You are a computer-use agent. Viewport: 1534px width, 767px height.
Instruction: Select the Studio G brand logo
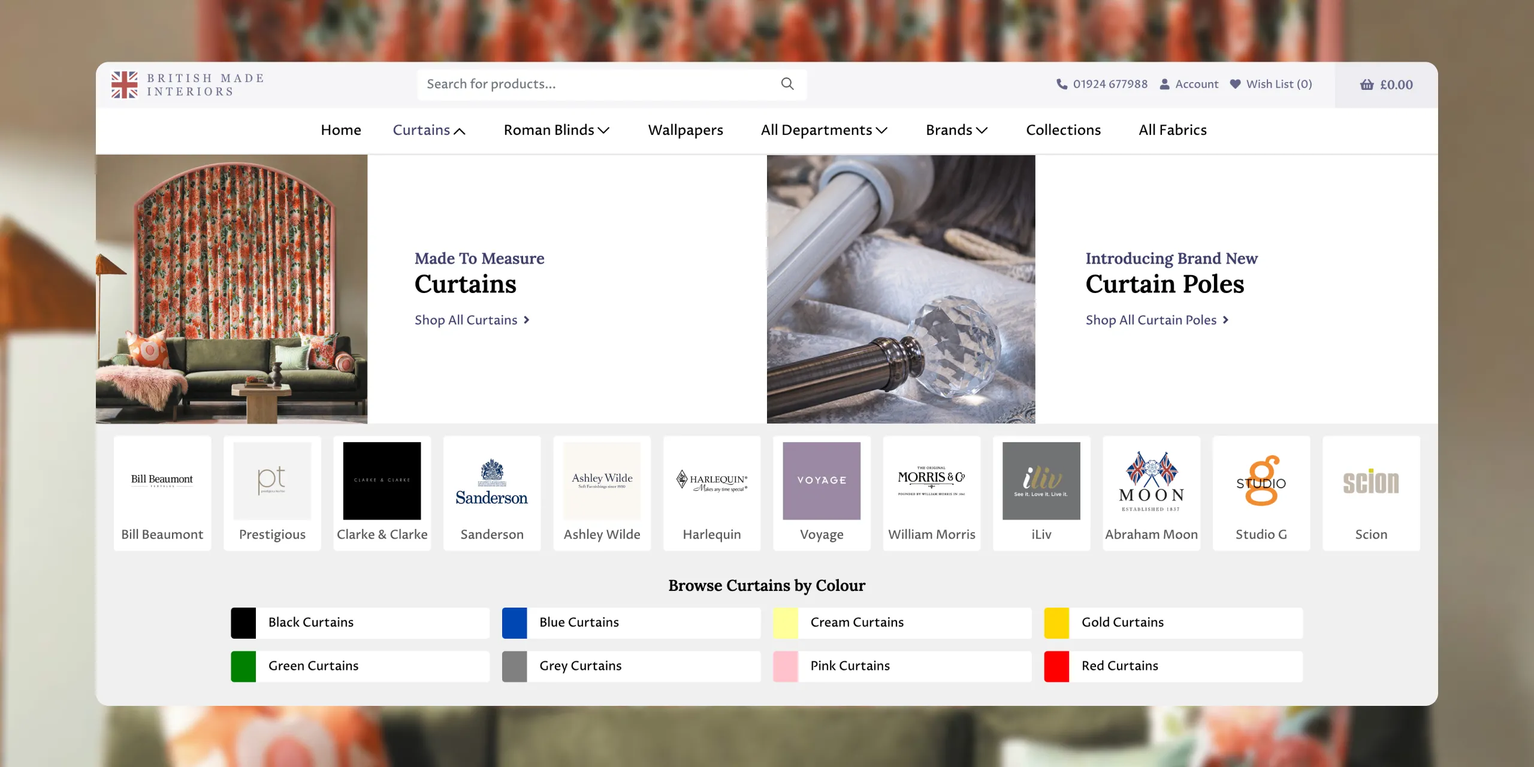coord(1261,481)
